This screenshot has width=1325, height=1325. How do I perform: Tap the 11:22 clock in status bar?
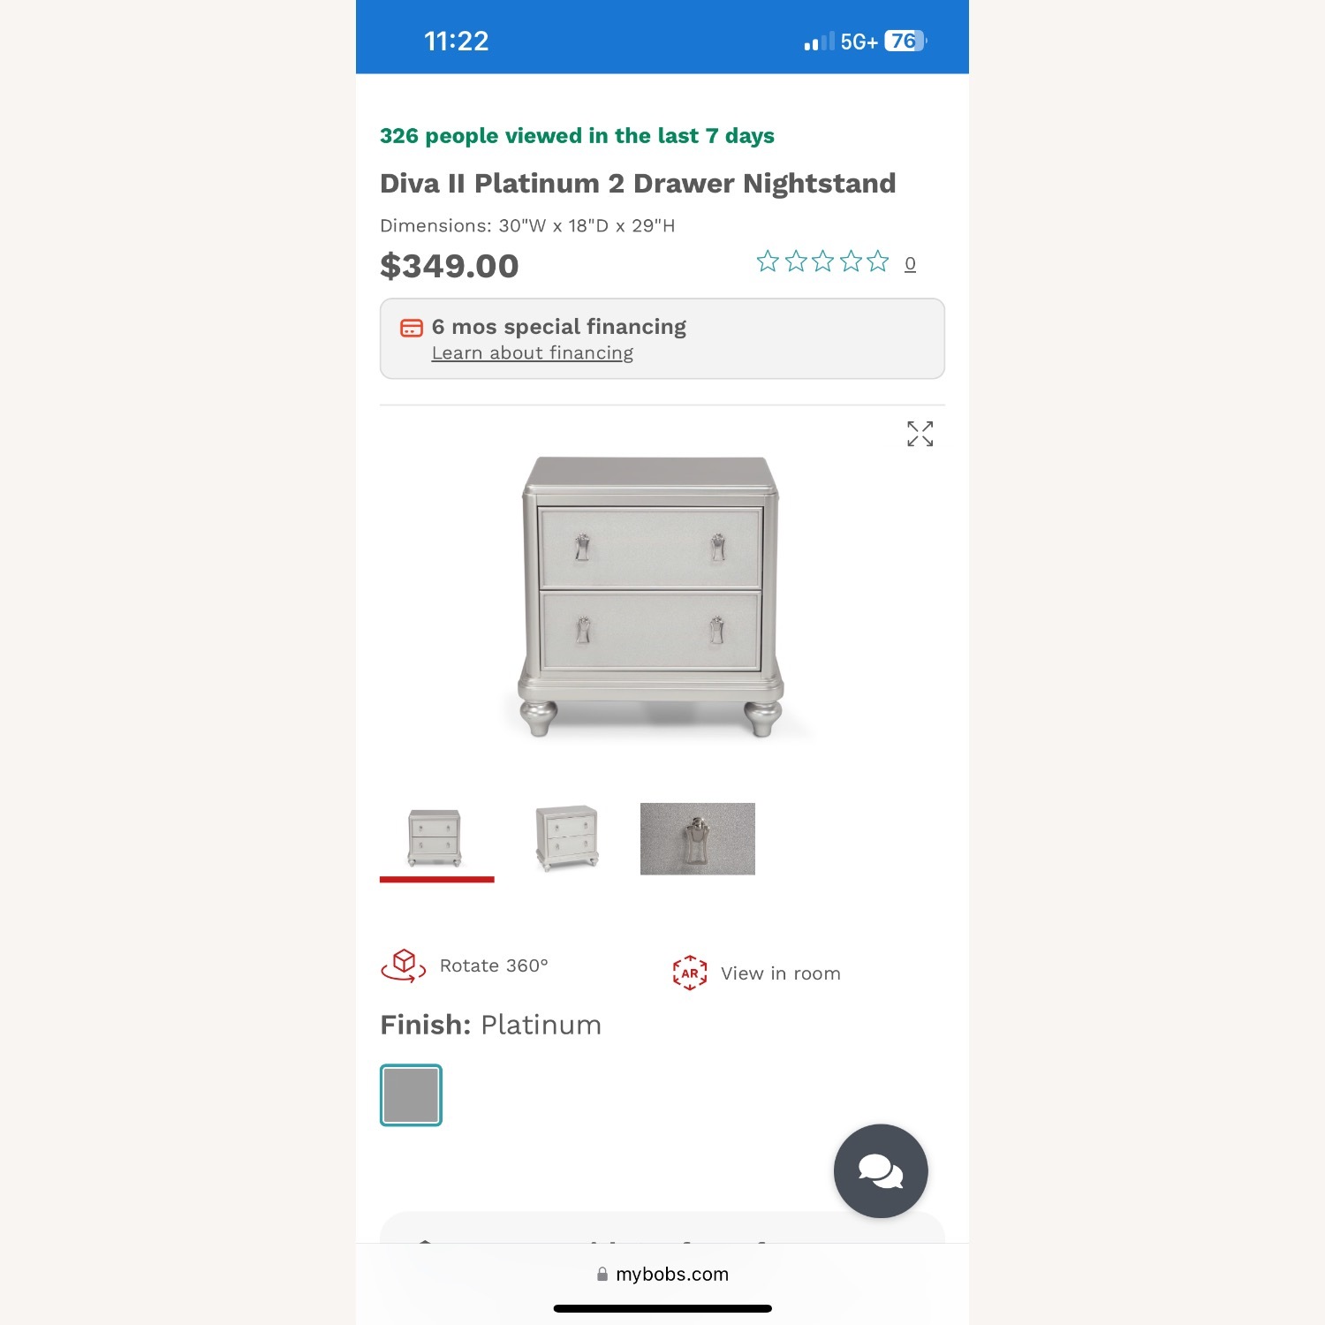456,42
